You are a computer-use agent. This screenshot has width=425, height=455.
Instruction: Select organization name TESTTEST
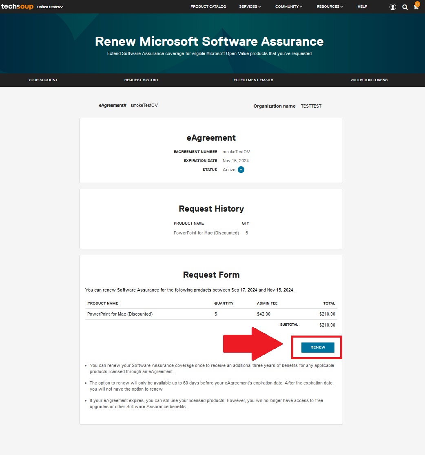pos(311,106)
